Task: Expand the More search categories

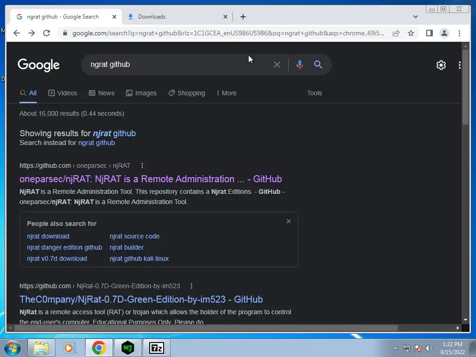Action: click(x=226, y=93)
